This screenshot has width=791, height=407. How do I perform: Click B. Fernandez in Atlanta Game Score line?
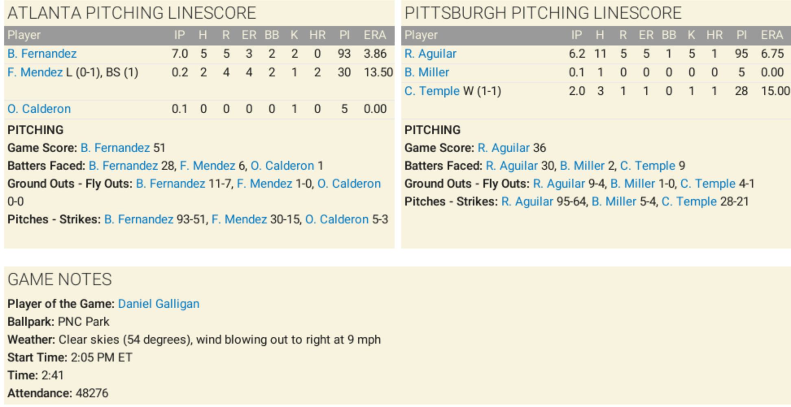[115, 148]
